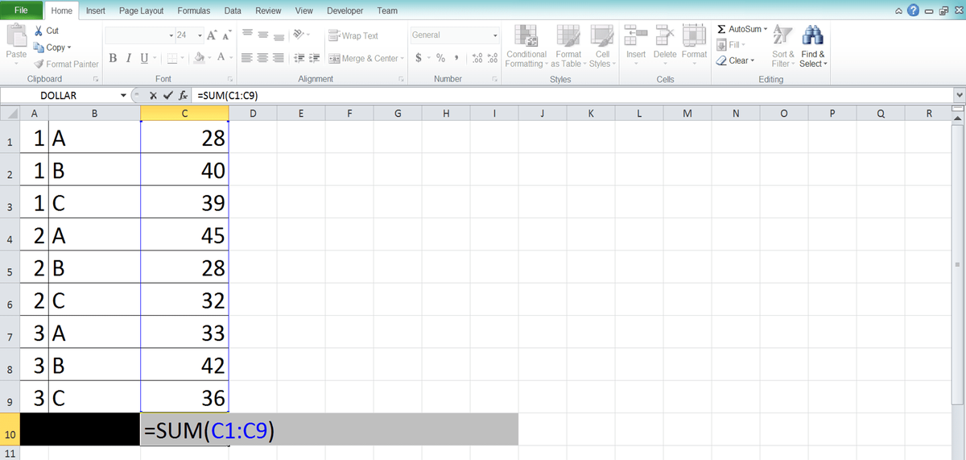
Task: Click the Insert Function fx icon
Action: click(184, 95)
